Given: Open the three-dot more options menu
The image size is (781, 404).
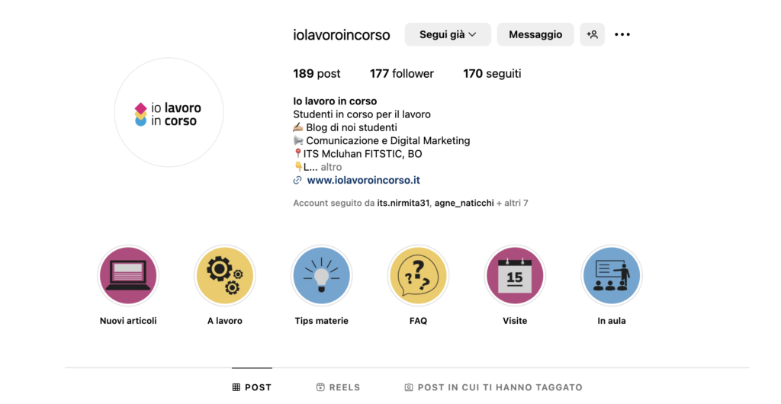Looking at the screenshot, I should pos(622,34).
